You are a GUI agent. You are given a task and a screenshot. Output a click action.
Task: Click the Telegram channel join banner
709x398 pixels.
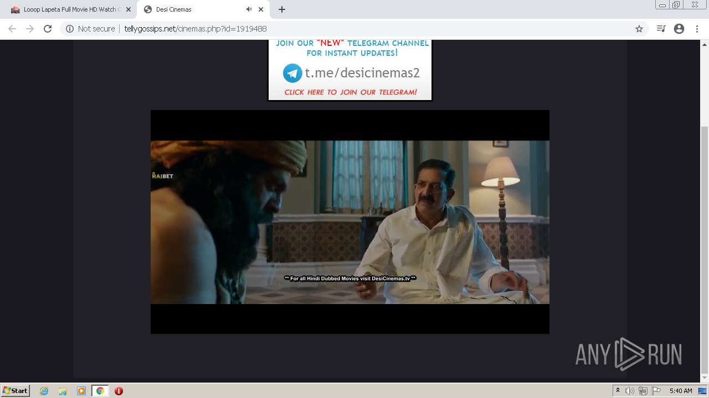350,70
